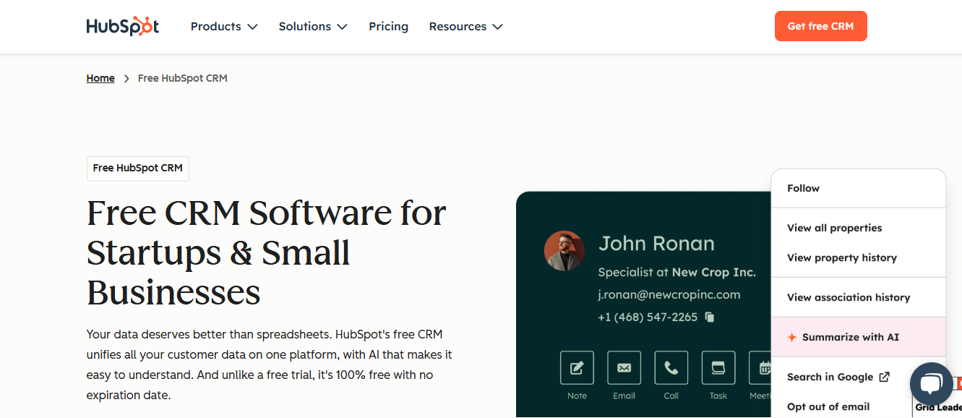Image resolution: width=962 pixels, height=418 pixels.
Task: Choose Follow in the context menu
Action: click(x=859, y=188)
